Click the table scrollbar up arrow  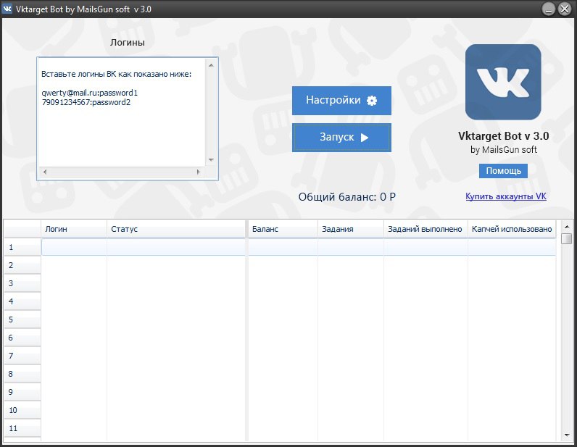click(567, 227)
